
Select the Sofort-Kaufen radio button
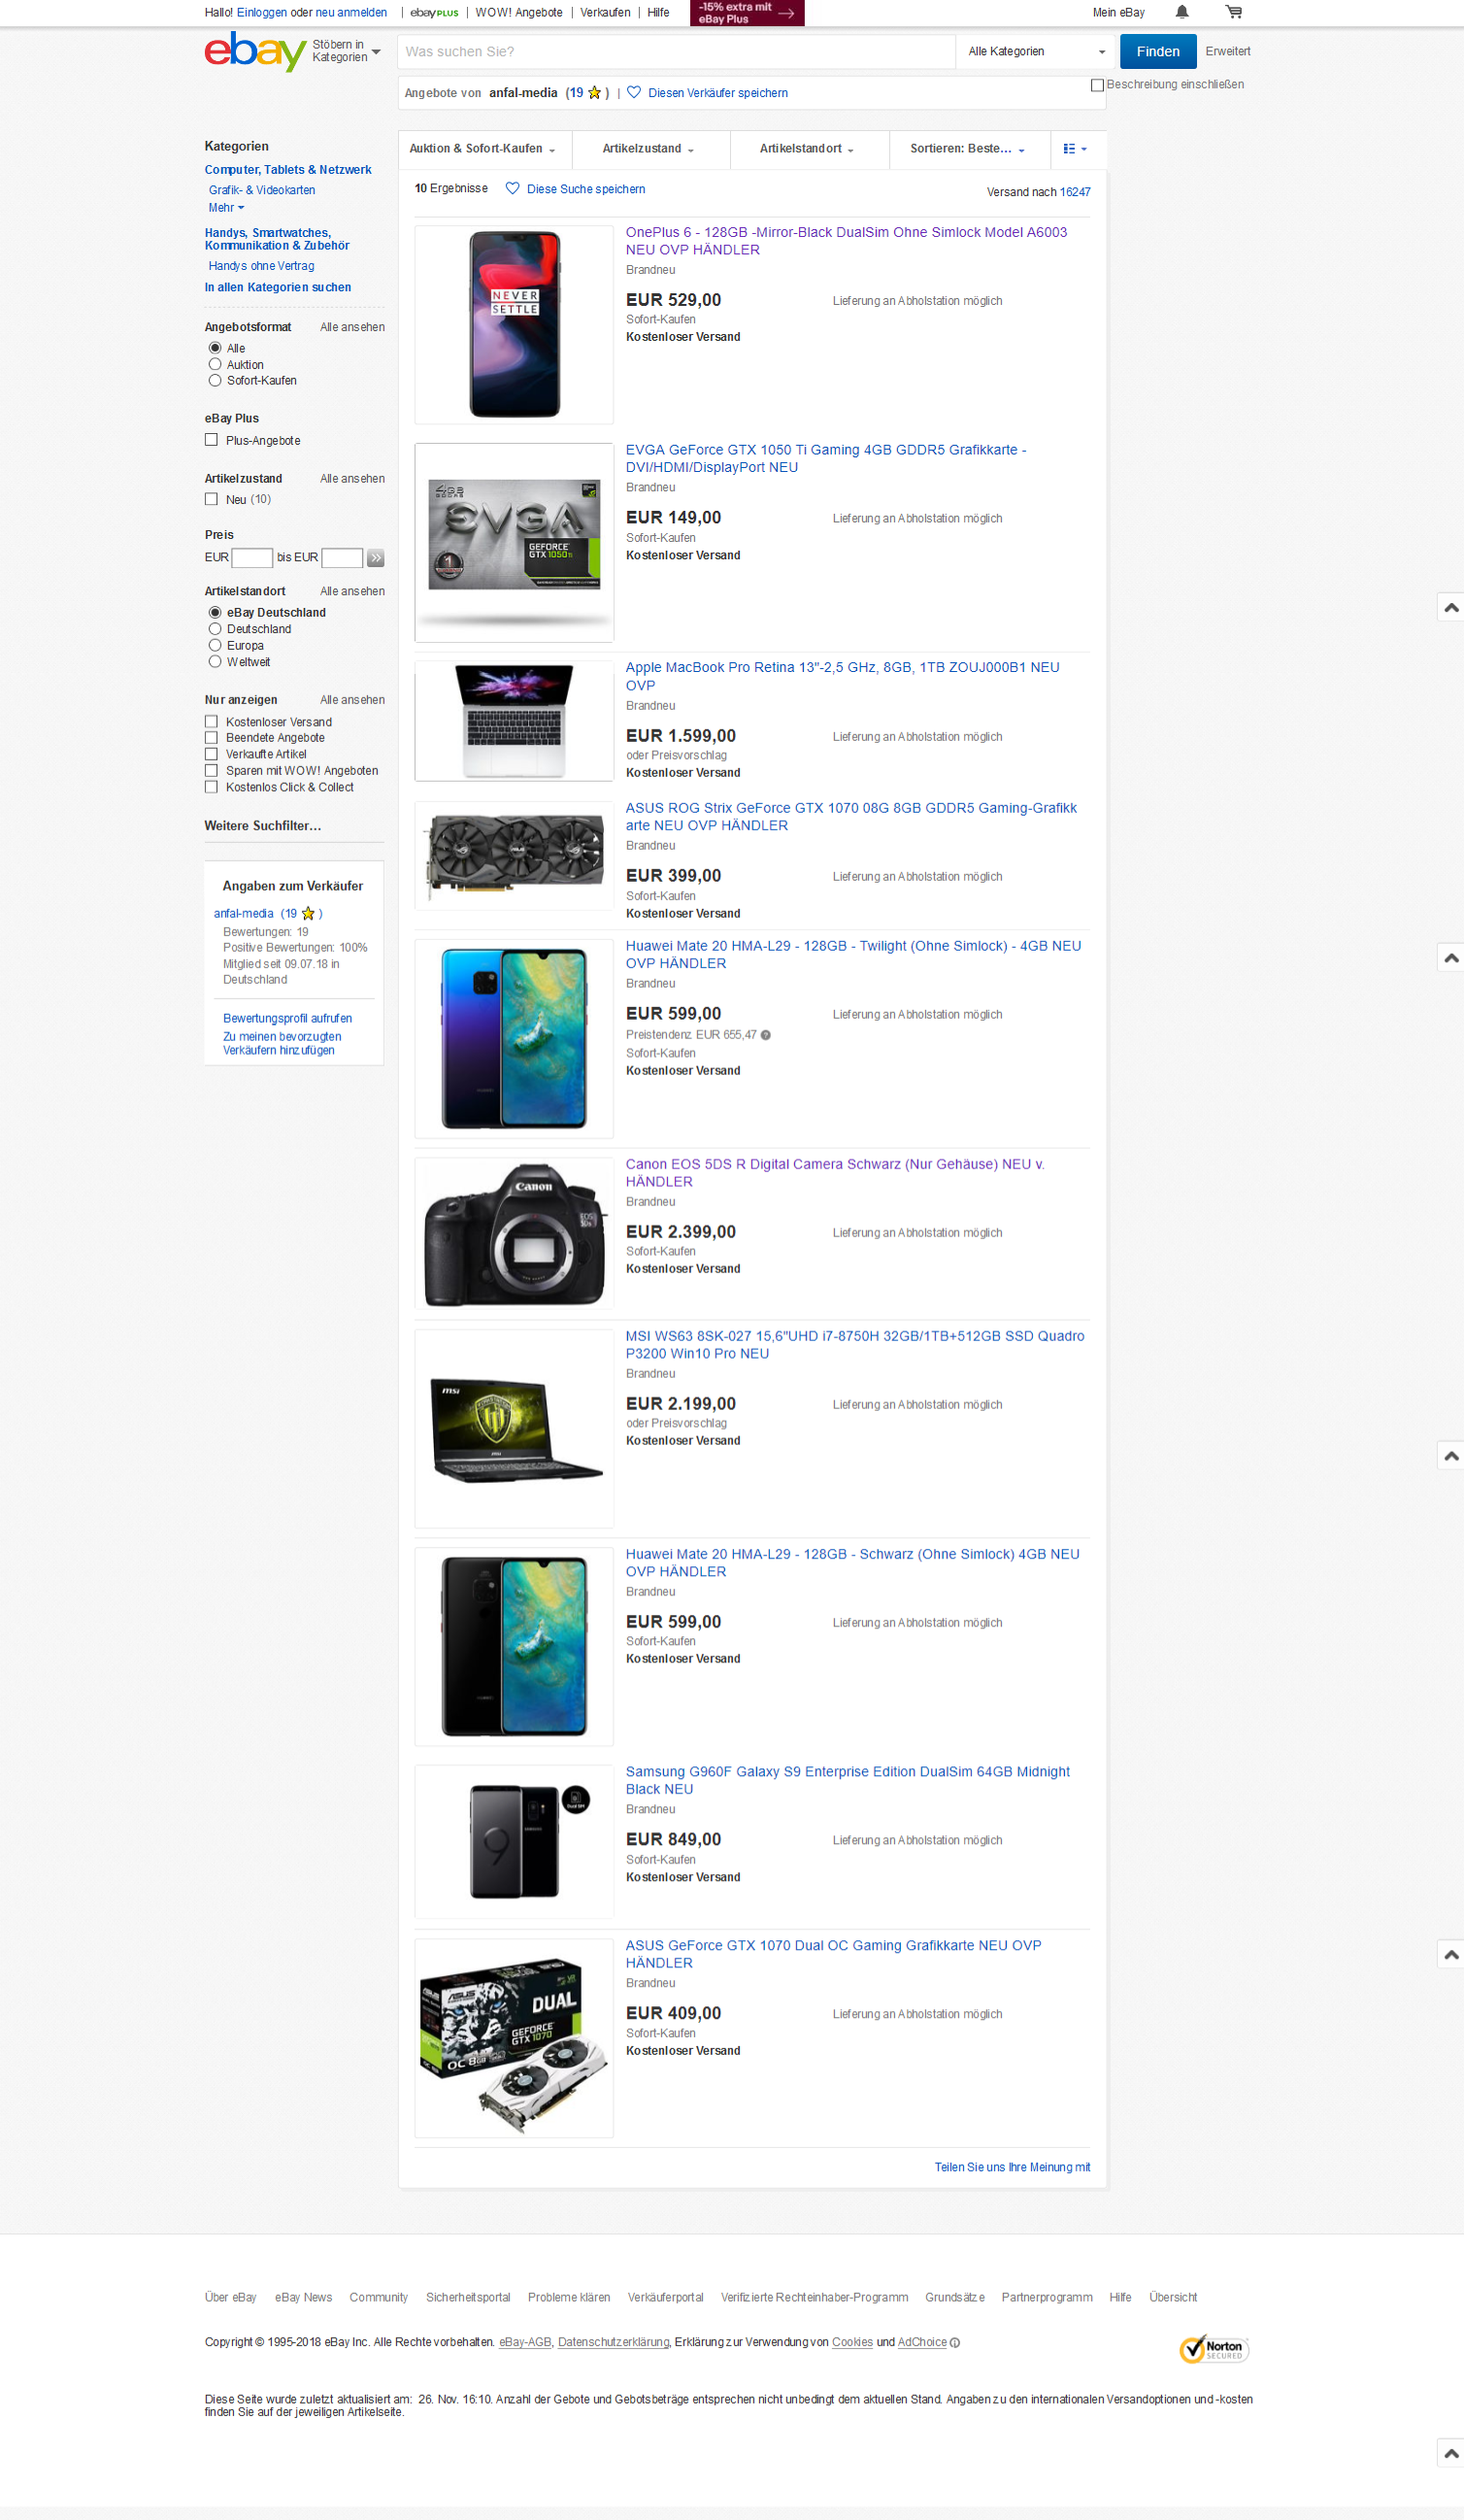click(x=214, y=380)
